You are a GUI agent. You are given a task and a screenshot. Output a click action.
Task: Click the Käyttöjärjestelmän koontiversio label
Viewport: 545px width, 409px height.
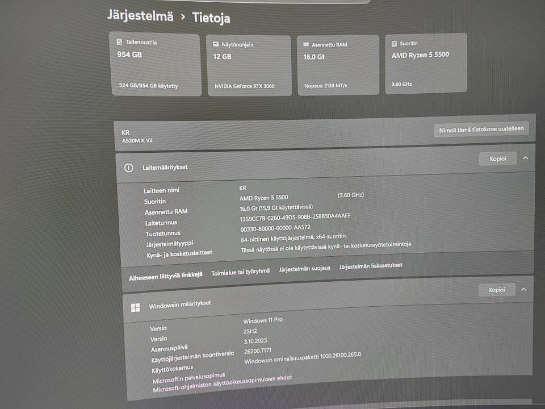coord(192,357)
